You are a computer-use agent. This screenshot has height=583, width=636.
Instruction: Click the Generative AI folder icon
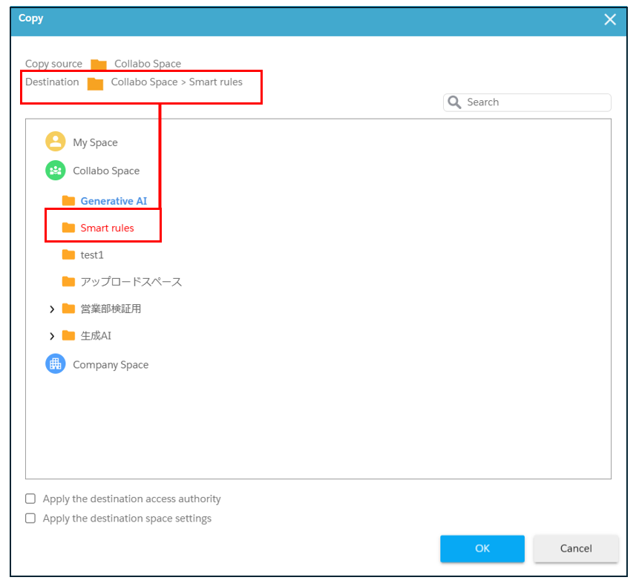click(x=68, y=201)
